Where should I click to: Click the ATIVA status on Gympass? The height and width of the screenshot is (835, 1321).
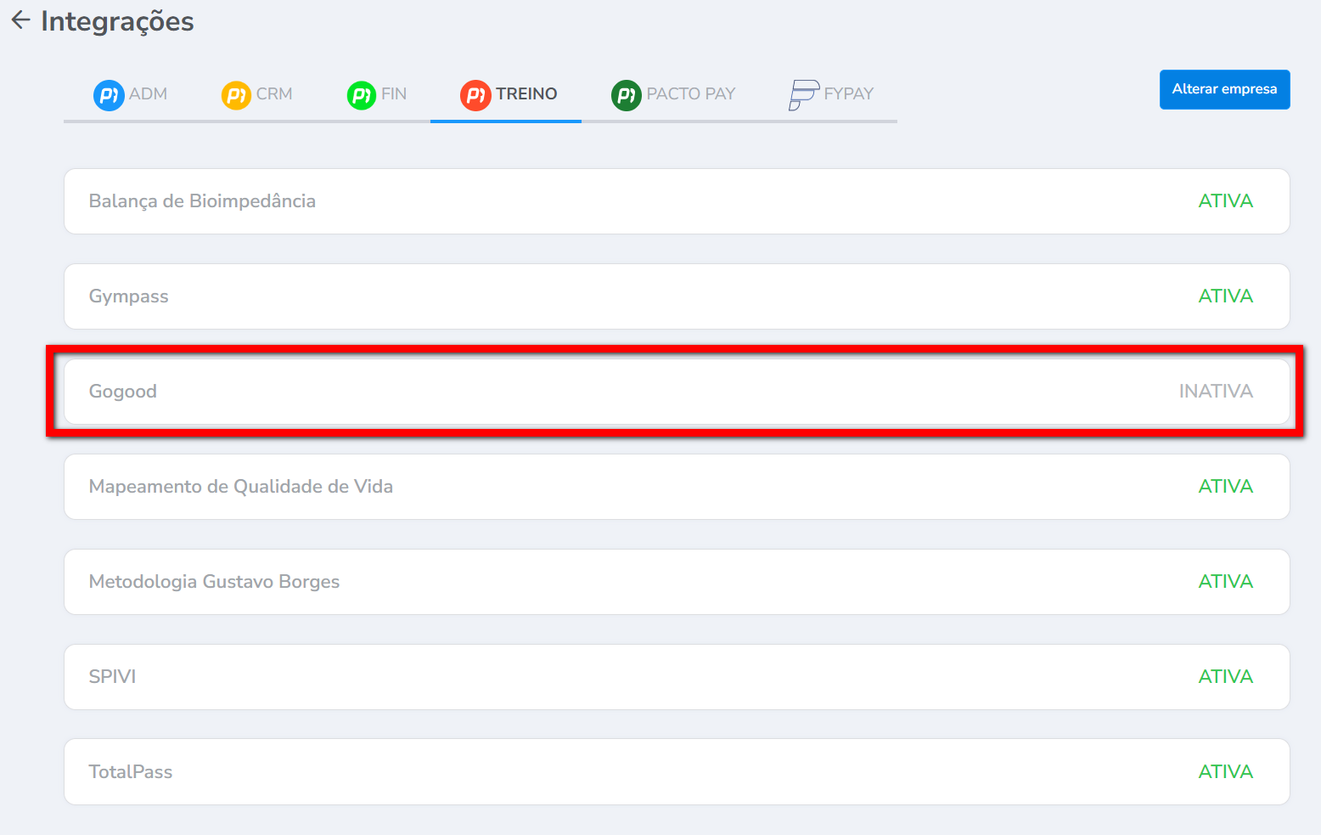point(1225,296)
